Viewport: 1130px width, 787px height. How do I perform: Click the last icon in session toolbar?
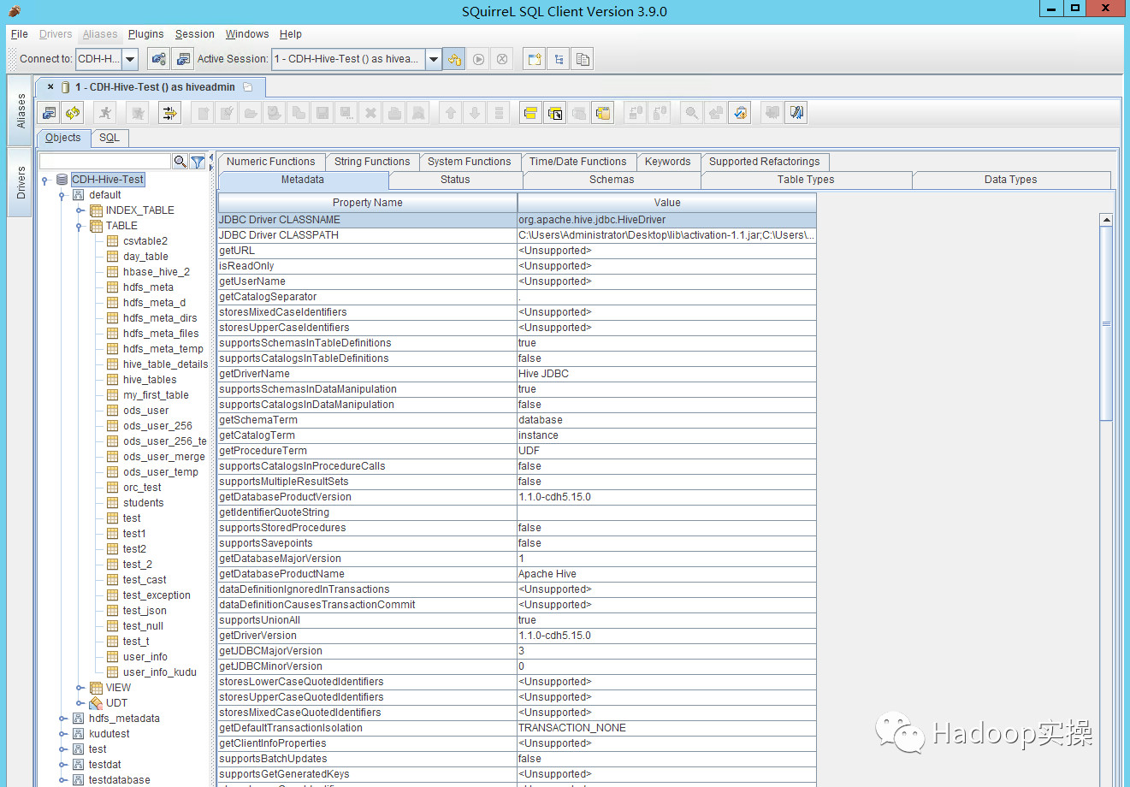pyautogui.click(x=796, y=113)
